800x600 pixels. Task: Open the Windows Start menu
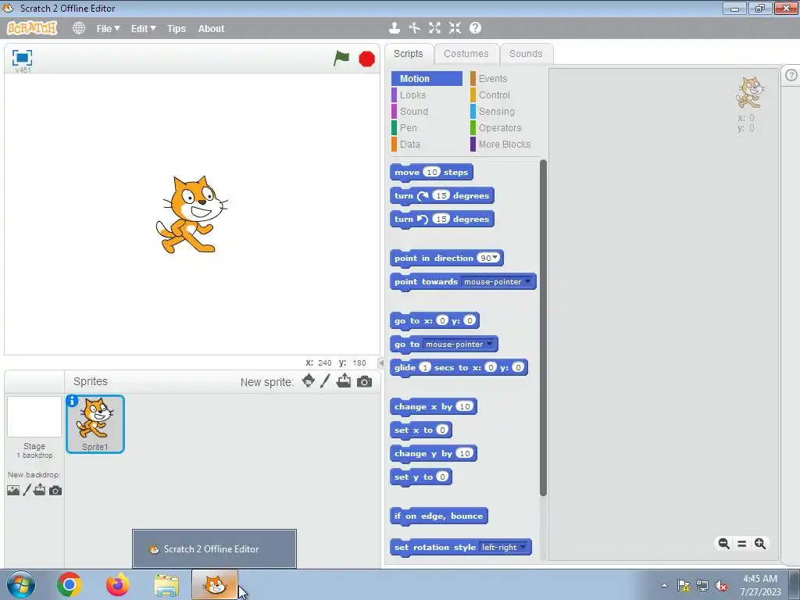21,584
